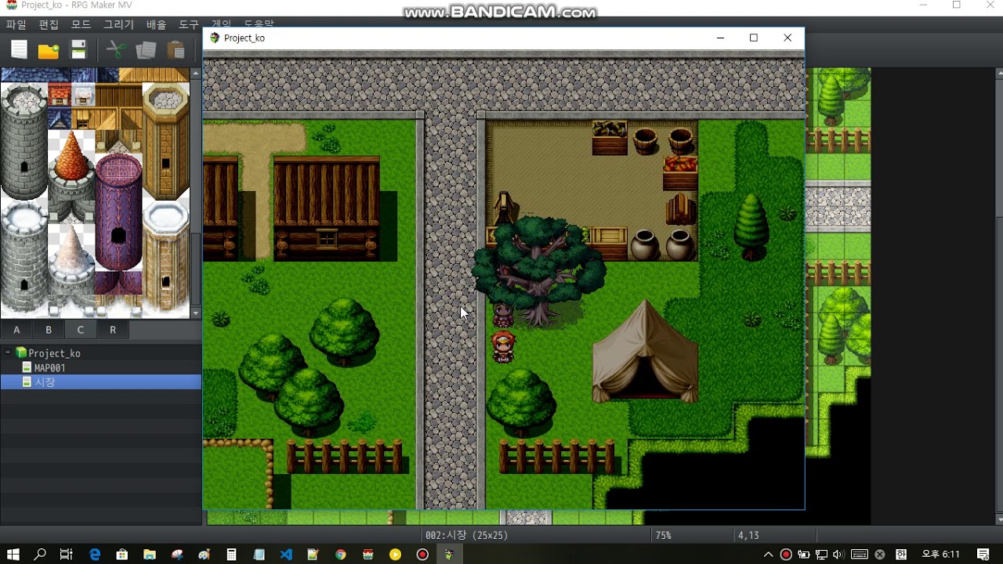Open File Explorer from taskbar
Image resolution: width=1003 pixels, height=564 pixels.
tap(149, 555)
